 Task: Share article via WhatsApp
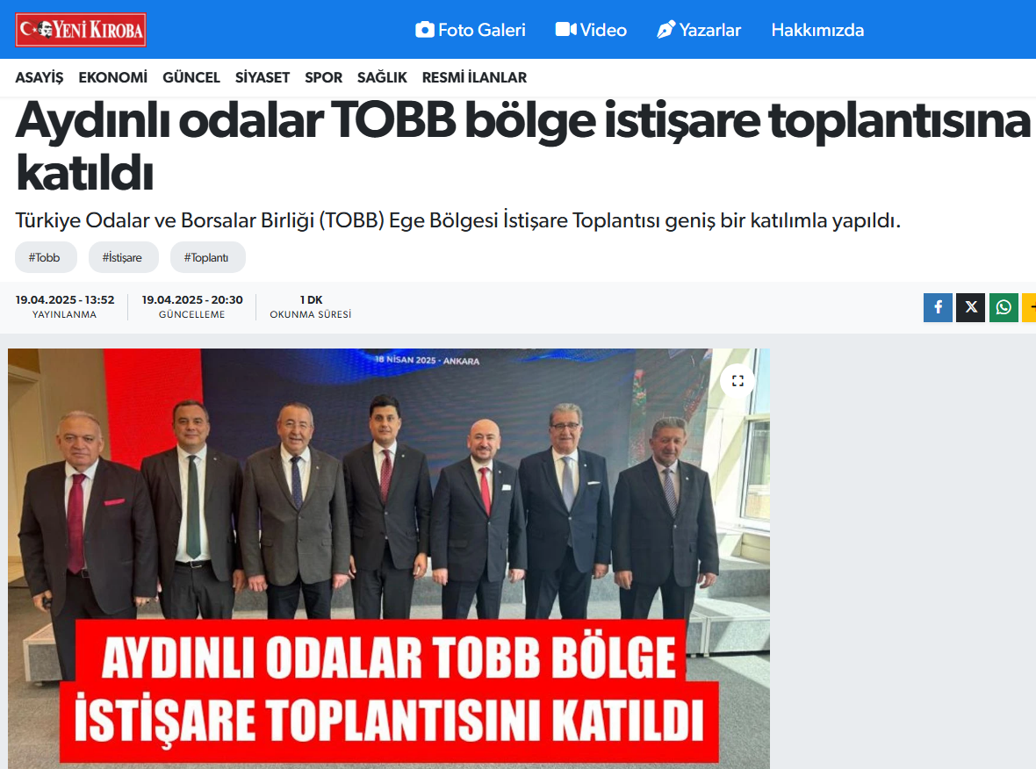[1004, 307]
